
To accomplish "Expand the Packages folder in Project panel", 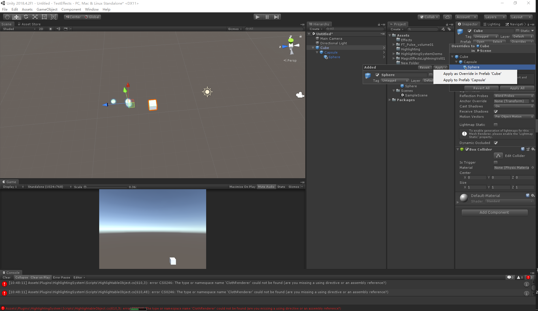I will pos(390,100).
